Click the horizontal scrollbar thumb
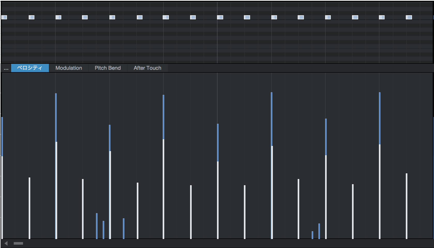This screenshot has height=248, width=434. [x=18, y=243]
